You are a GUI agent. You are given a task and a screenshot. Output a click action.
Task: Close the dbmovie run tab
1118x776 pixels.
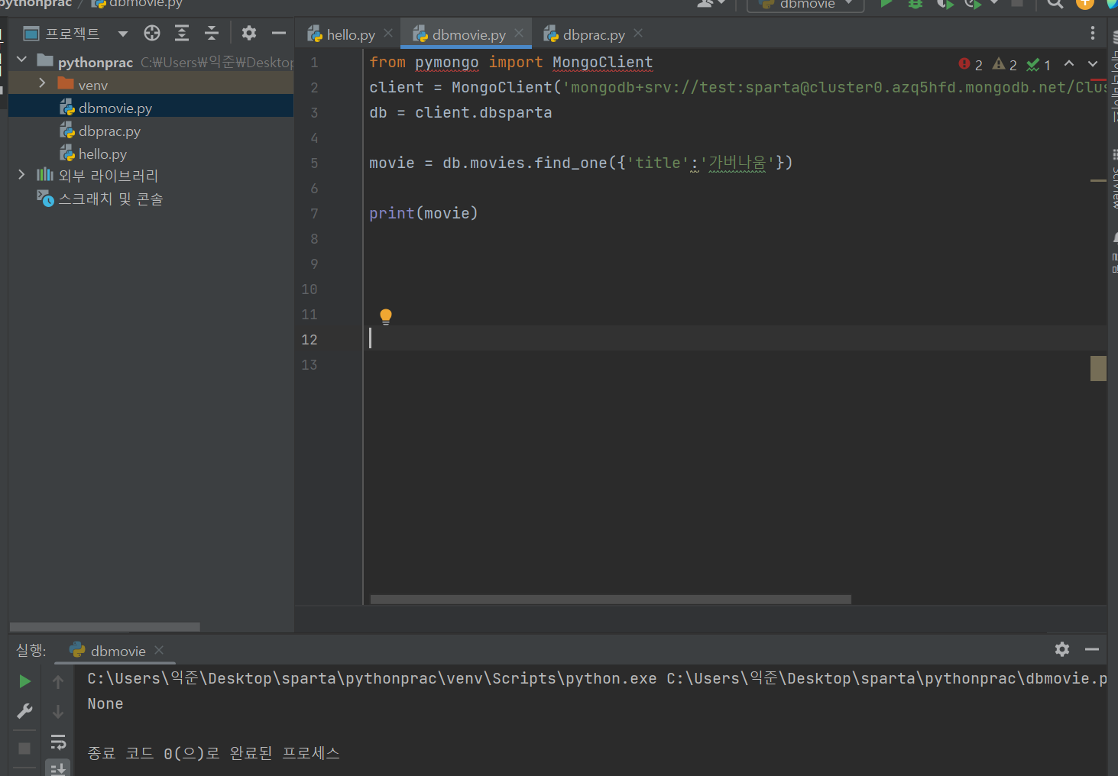coord(159,650)
